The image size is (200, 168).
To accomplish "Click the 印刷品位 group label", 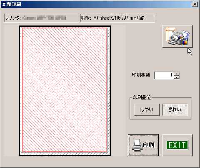I will [142, 97].
